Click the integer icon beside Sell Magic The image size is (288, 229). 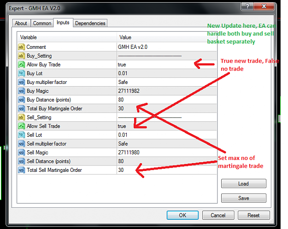pyautogui.click(x=21, y=153)
